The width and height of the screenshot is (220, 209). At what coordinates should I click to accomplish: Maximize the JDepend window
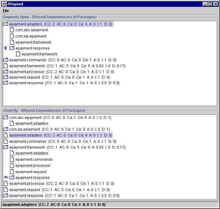[210, 4]
